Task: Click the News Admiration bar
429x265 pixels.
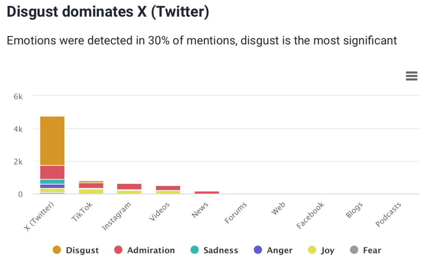Action: [206, 192]
